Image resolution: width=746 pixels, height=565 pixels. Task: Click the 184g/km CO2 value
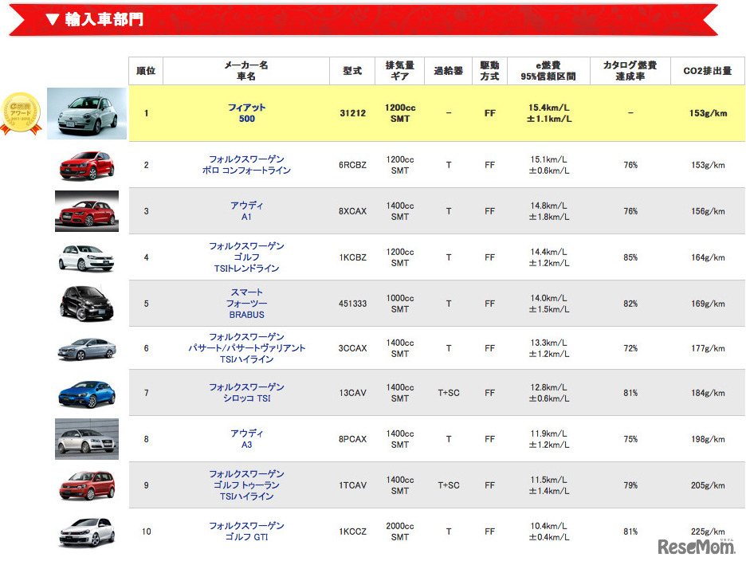point(708,393)
